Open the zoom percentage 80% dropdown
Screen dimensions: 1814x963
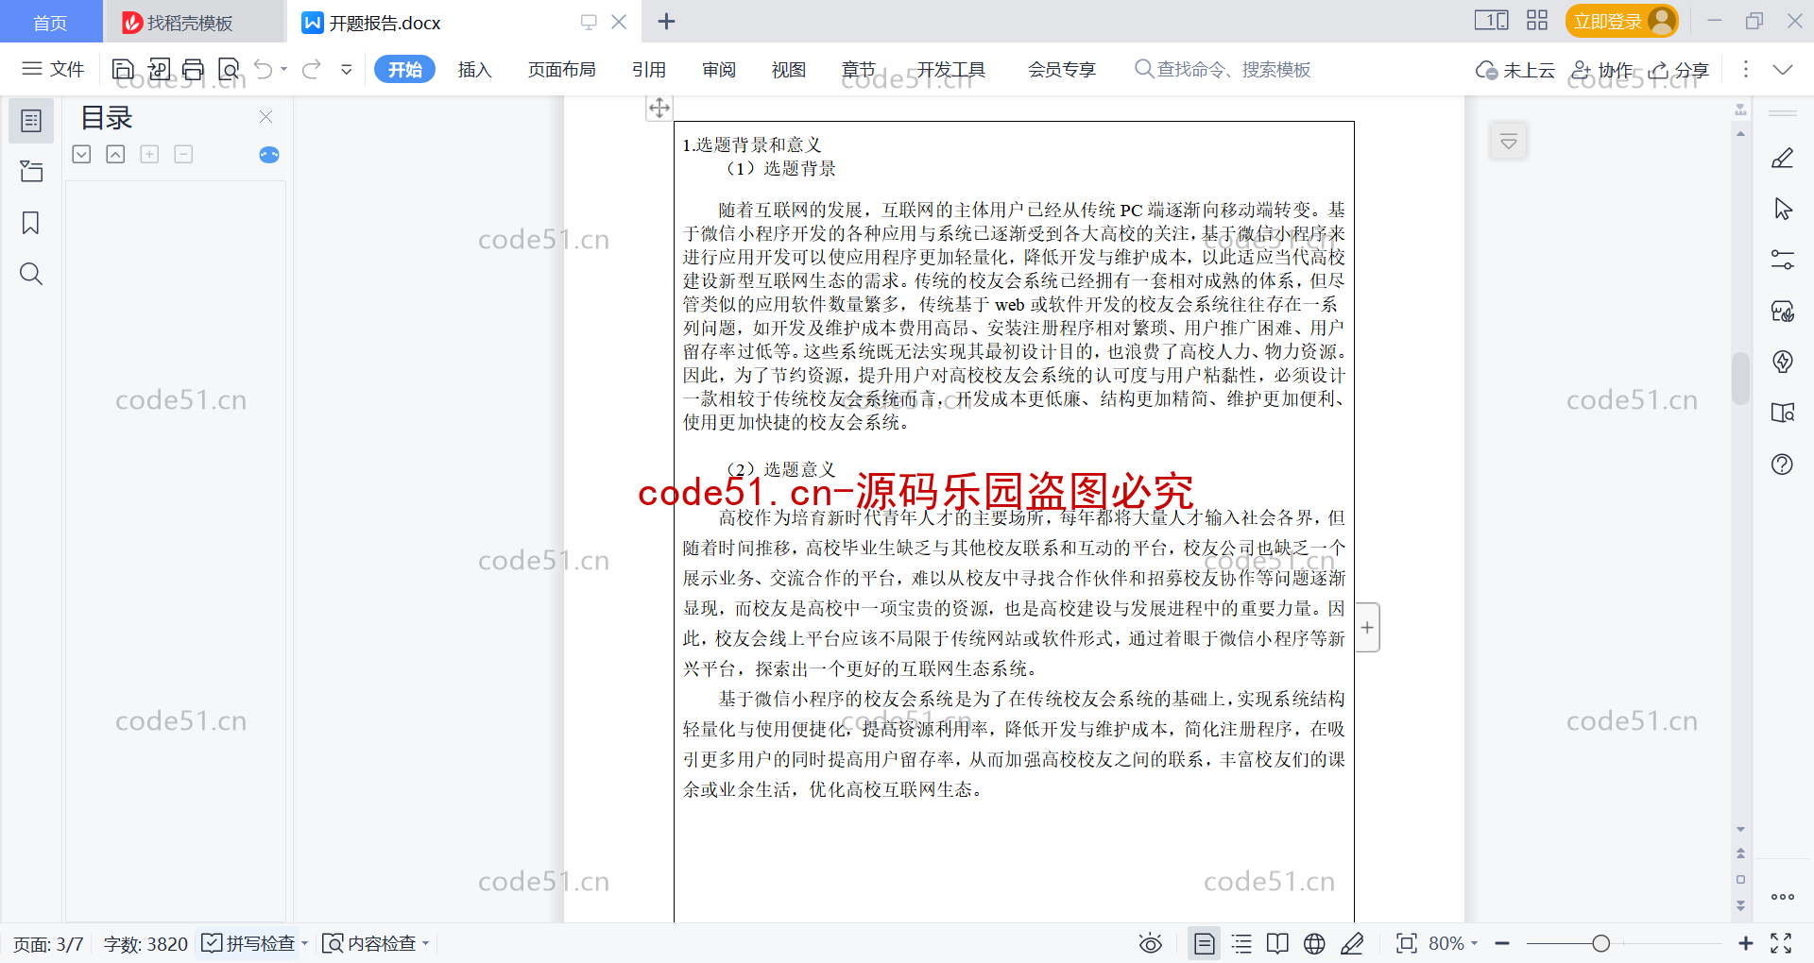click(1453, 943)
